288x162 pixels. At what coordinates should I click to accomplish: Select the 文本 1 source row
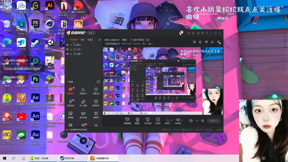point(84,49)
